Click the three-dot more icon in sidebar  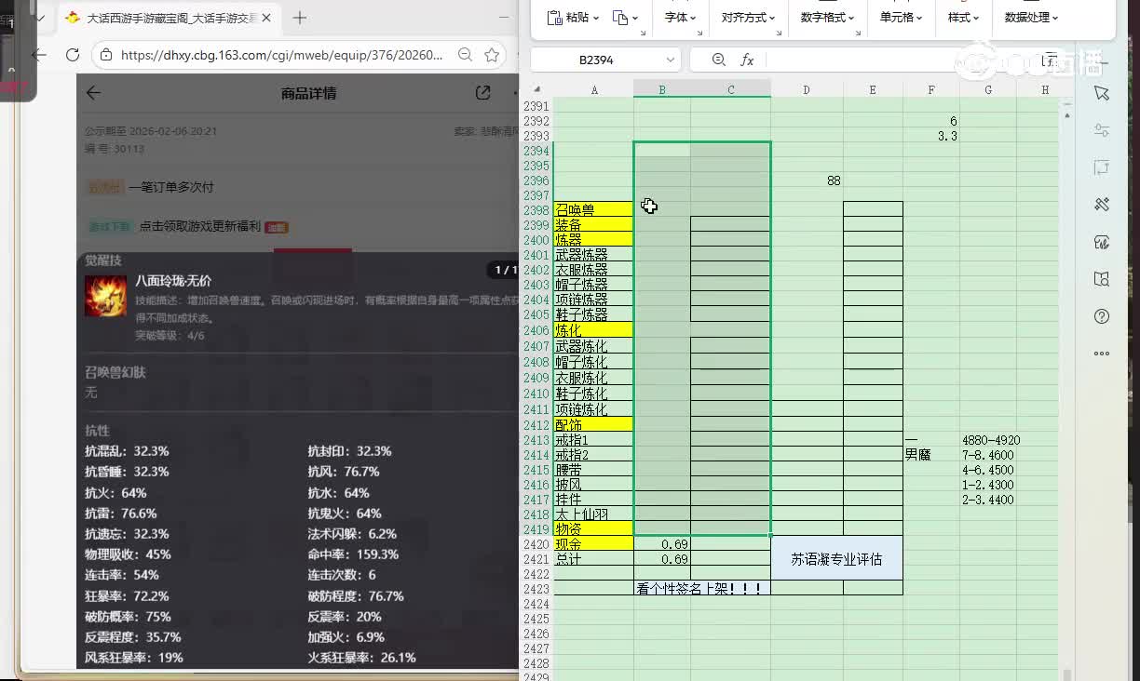[1102, 354]
